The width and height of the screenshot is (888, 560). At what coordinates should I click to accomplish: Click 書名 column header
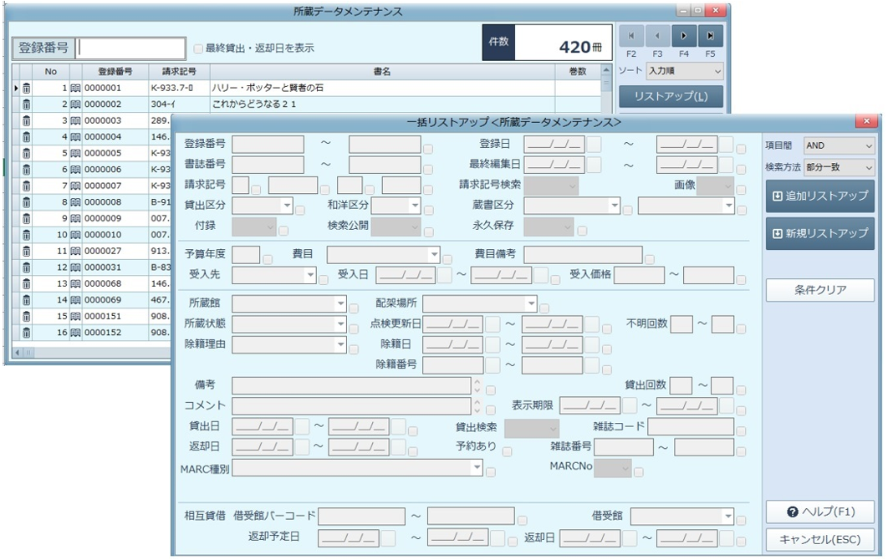[x=382, y=71]
